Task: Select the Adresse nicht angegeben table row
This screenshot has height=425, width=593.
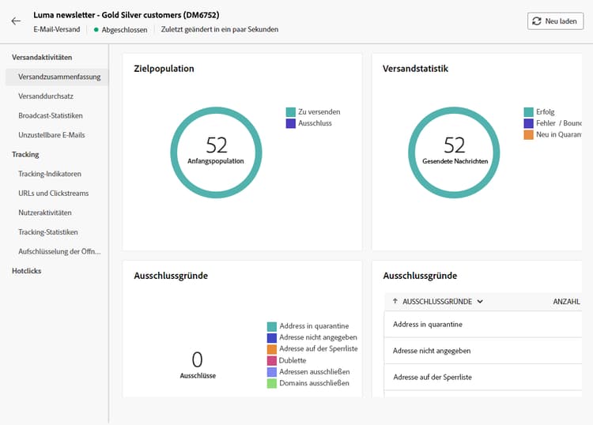Action: (483, 351)
